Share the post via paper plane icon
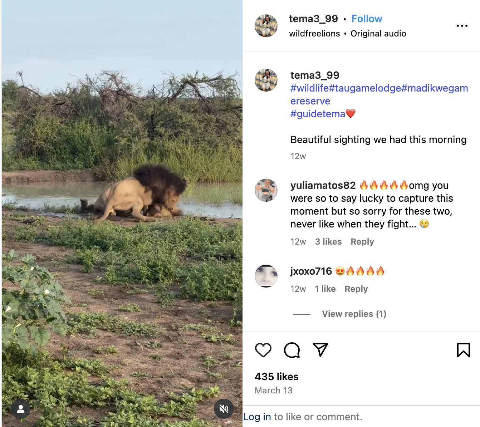 pos(320,350)
